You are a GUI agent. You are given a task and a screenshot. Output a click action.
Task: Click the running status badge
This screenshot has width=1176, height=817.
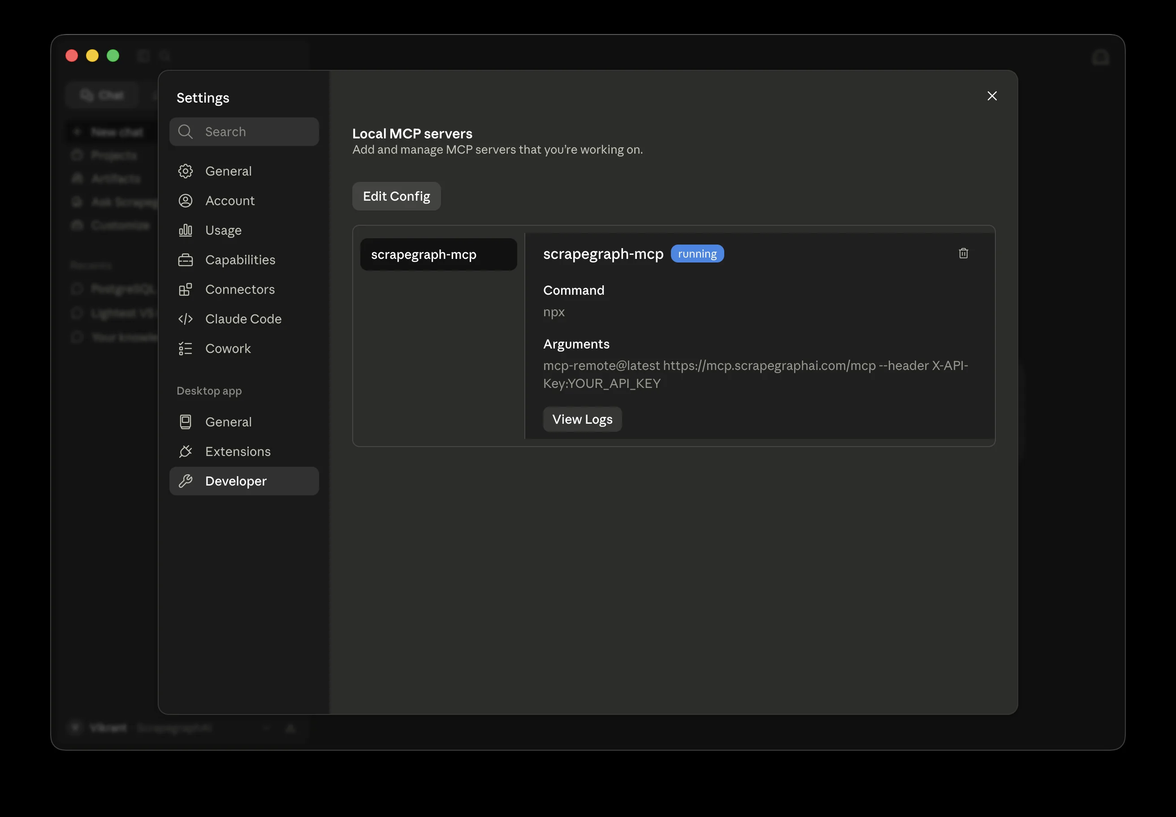click(x=698, y=254)
